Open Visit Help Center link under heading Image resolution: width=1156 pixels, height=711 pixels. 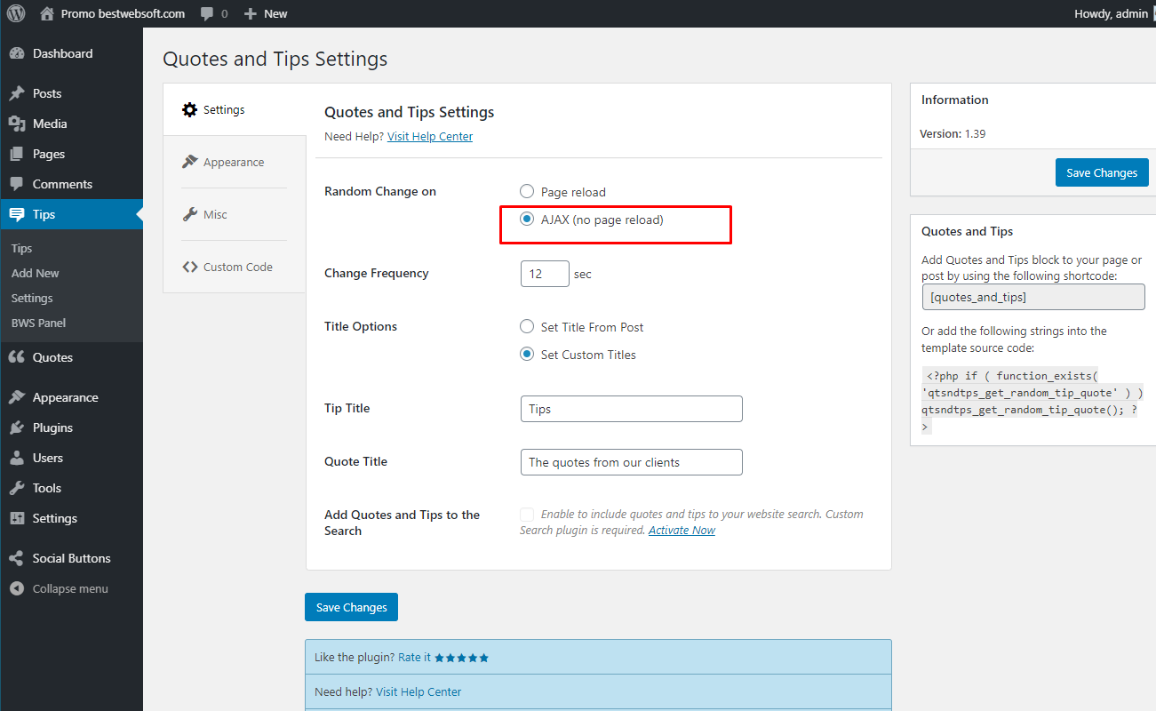pos(430,136)
